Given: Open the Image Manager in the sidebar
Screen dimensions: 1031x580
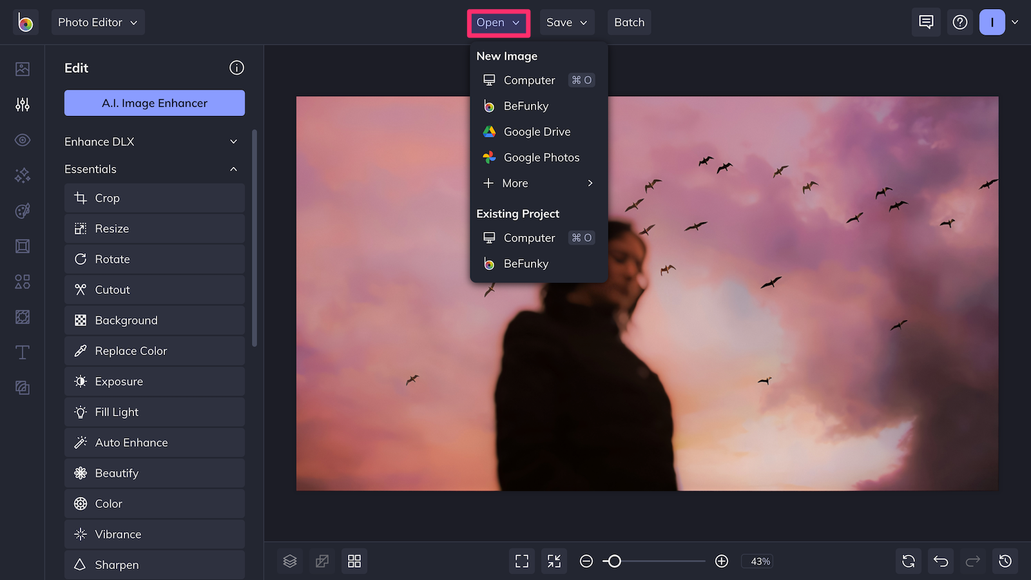Looking at the screenshot, I should click(22, 68).
